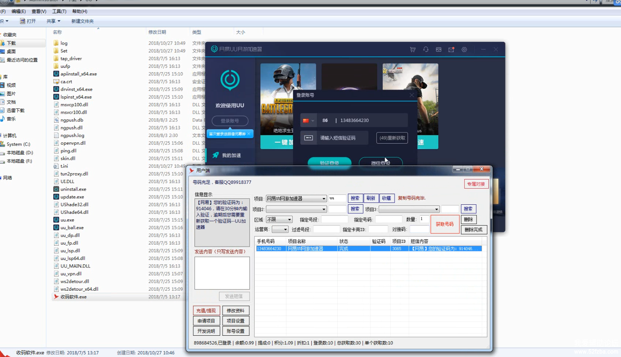Expand the empty 项目3 combo box
This screenshot has height=357, width=621.
(x=437, y=209)
